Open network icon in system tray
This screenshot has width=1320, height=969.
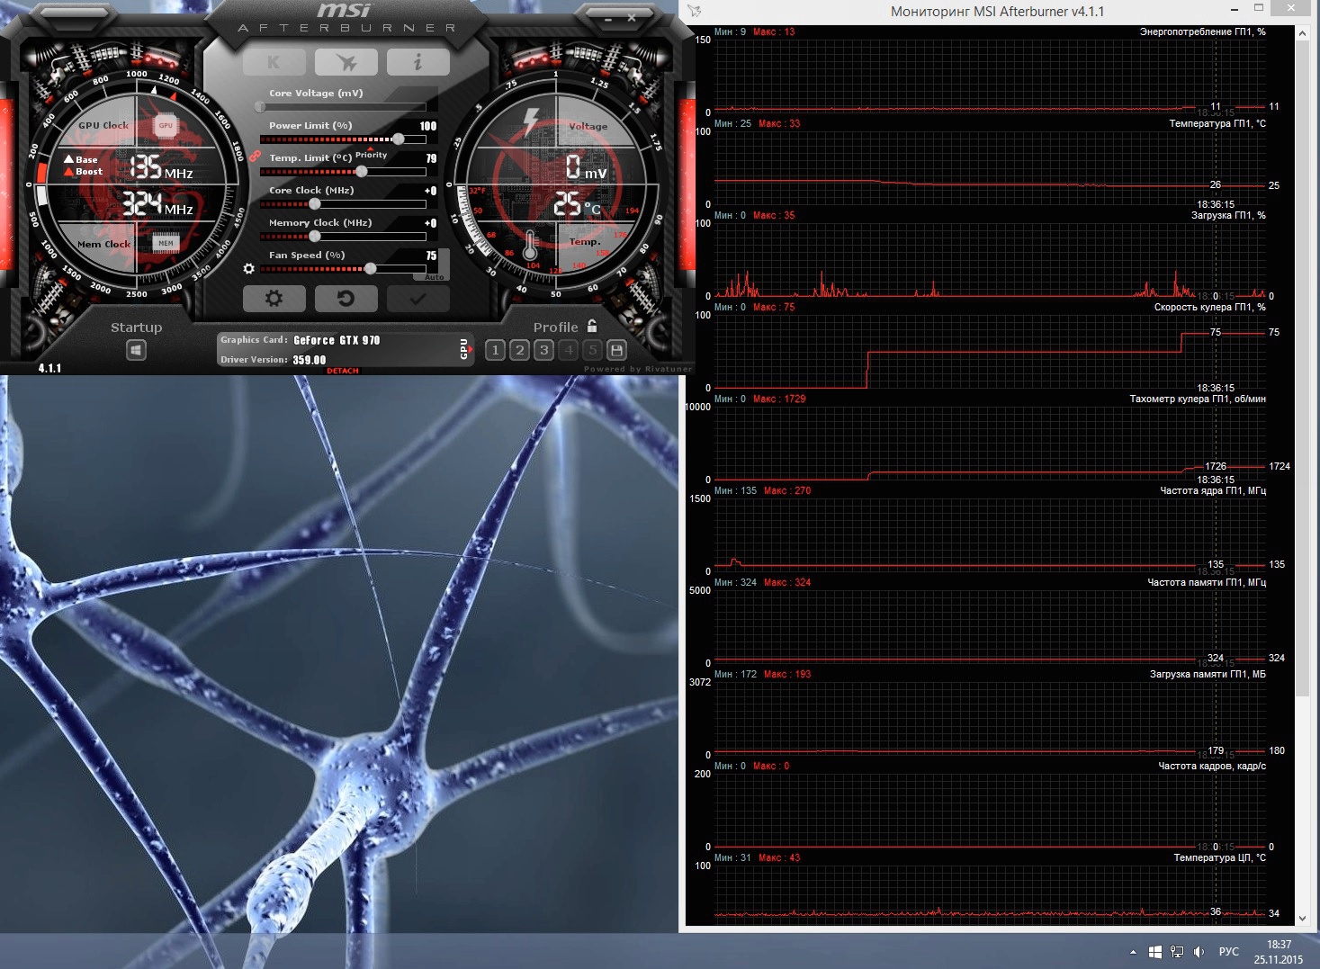[x=1176, y=952]
